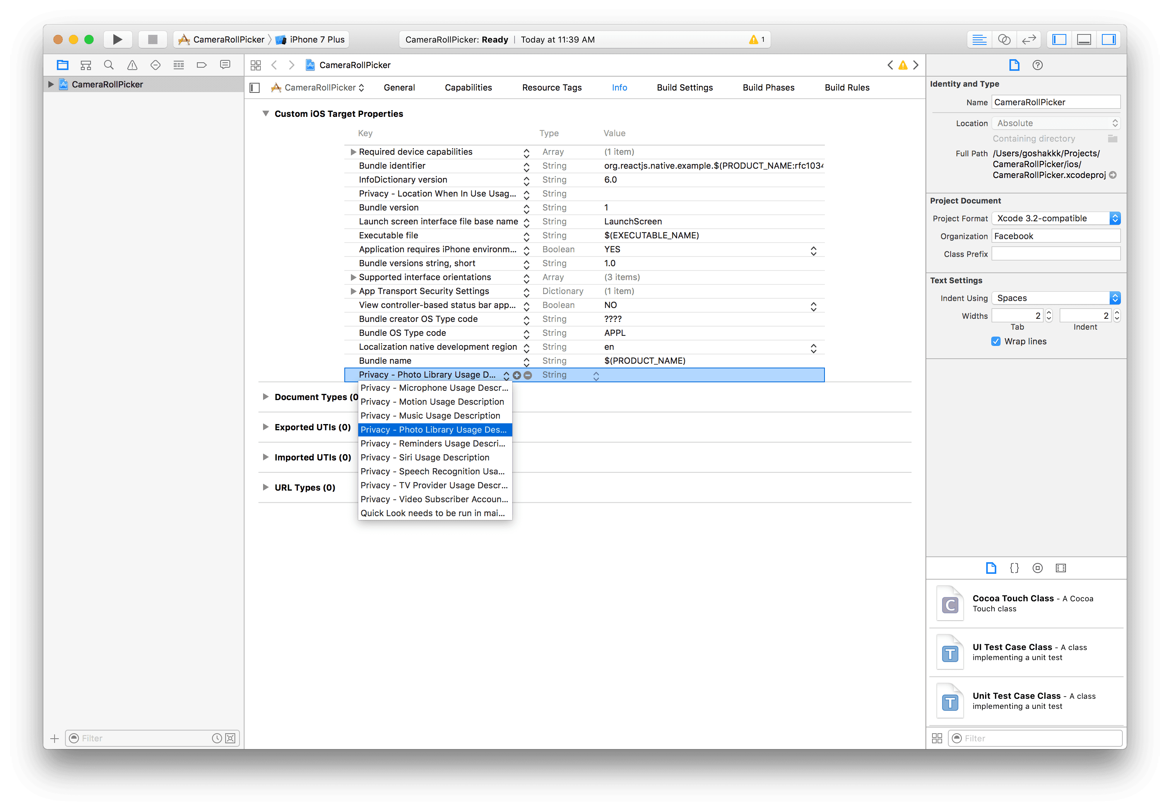Add row button on Photo Library entry
This screenshot has width=1170, height=811.
click(517, 375)
